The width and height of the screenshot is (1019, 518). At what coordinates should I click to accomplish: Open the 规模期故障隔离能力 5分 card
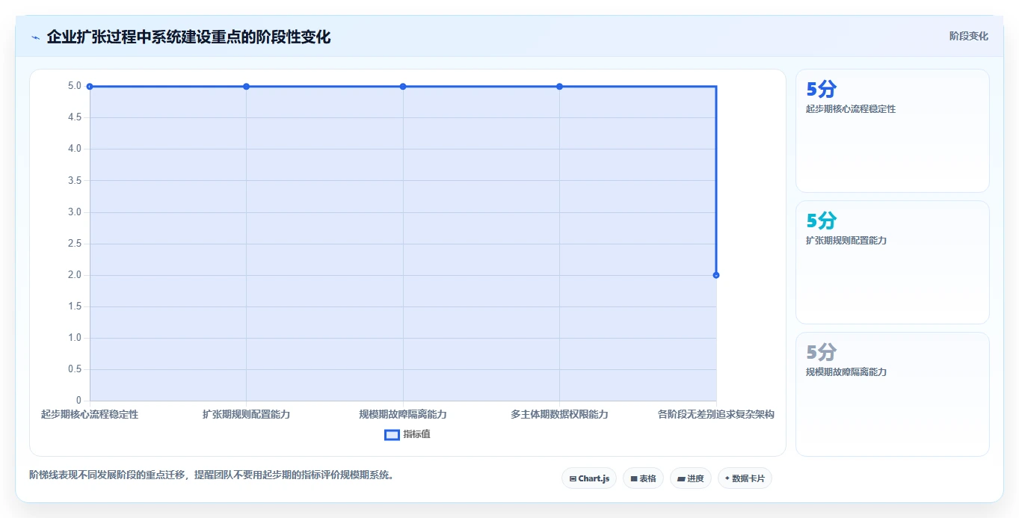click(x=893, y=394)
